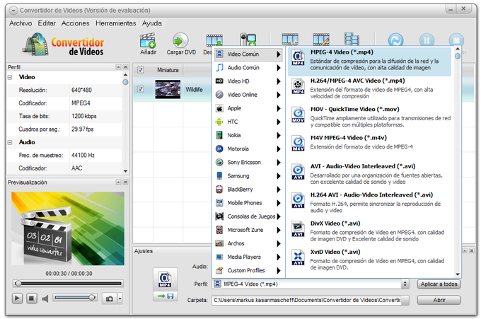Click the format list scrollbar down arrow
The width and height of the screenshot is (481, 319).
coord(458,274)
